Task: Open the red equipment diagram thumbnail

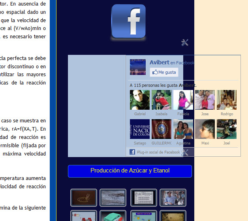Action: coord(84,216)
